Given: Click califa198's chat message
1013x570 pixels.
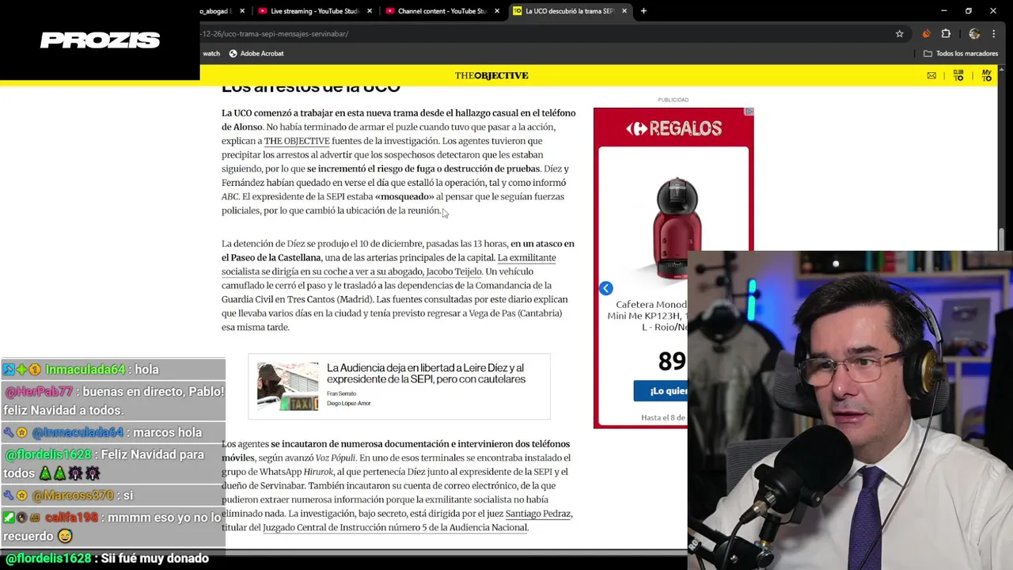Looking at the screenshot, I should pos(112,526).
